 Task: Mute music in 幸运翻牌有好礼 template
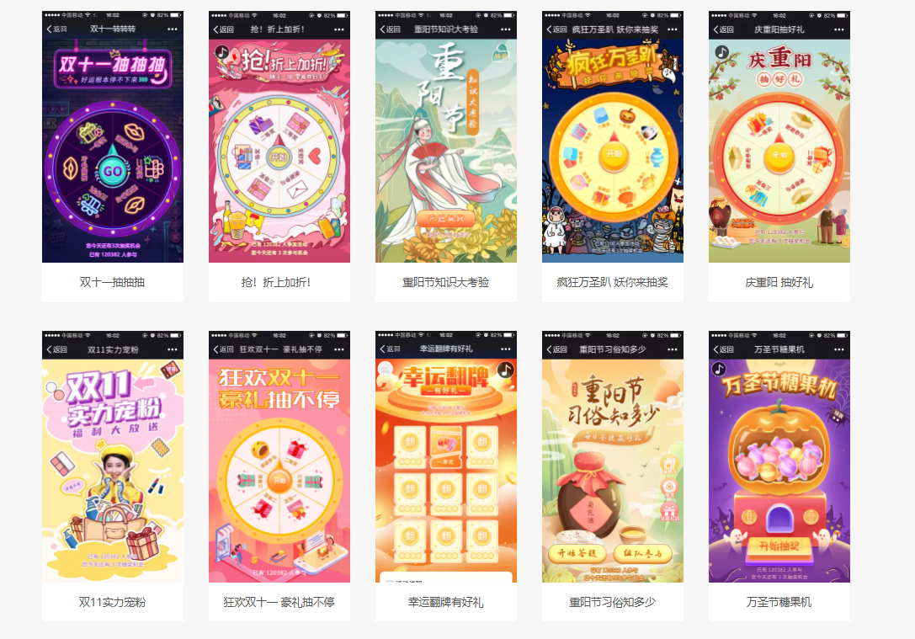pos(505,370)
